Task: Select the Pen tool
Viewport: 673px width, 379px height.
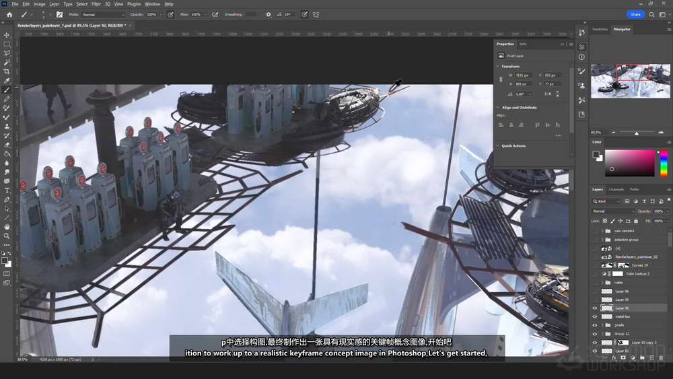Action: (x=7, y=199)
